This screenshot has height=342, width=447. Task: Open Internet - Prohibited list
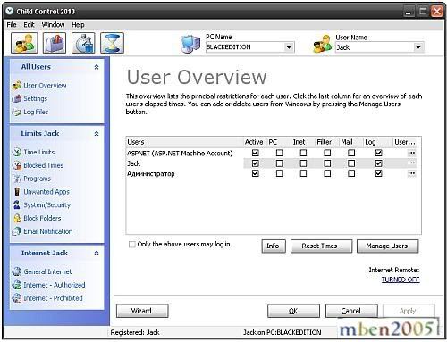click(x=47, y=298)
